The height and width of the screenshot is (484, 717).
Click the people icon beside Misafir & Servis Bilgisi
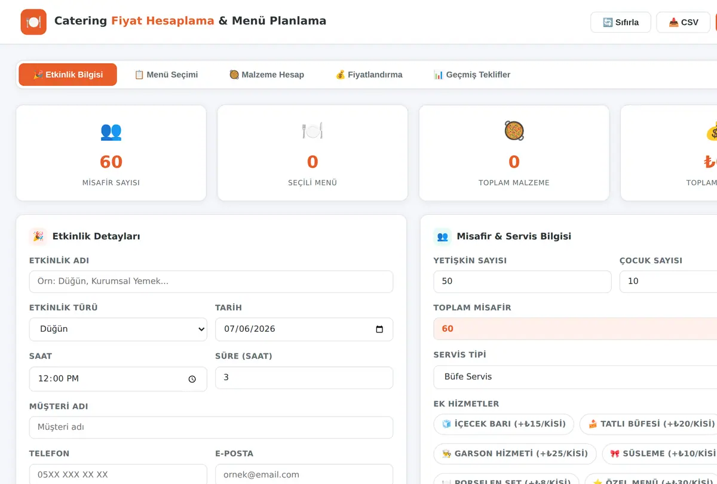click(x=443, y=236)
